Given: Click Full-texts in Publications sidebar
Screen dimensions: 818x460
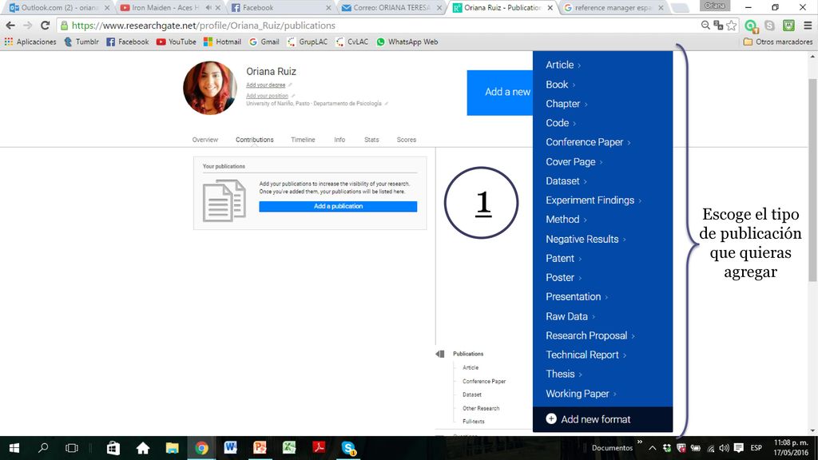Looking at the screenshot, I should (473, 422).
